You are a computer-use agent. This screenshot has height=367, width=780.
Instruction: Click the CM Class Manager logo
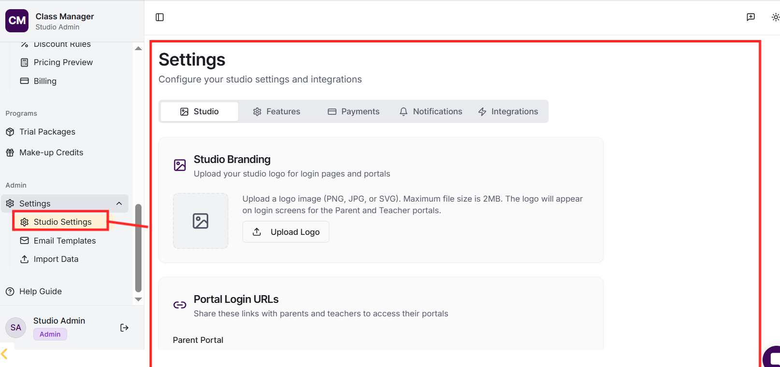(17, 21)
